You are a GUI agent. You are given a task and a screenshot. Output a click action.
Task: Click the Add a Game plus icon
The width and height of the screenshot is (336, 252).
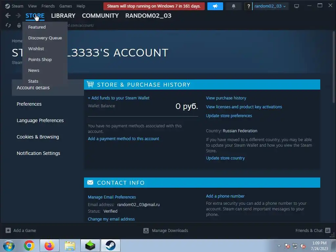coord(8,230)
